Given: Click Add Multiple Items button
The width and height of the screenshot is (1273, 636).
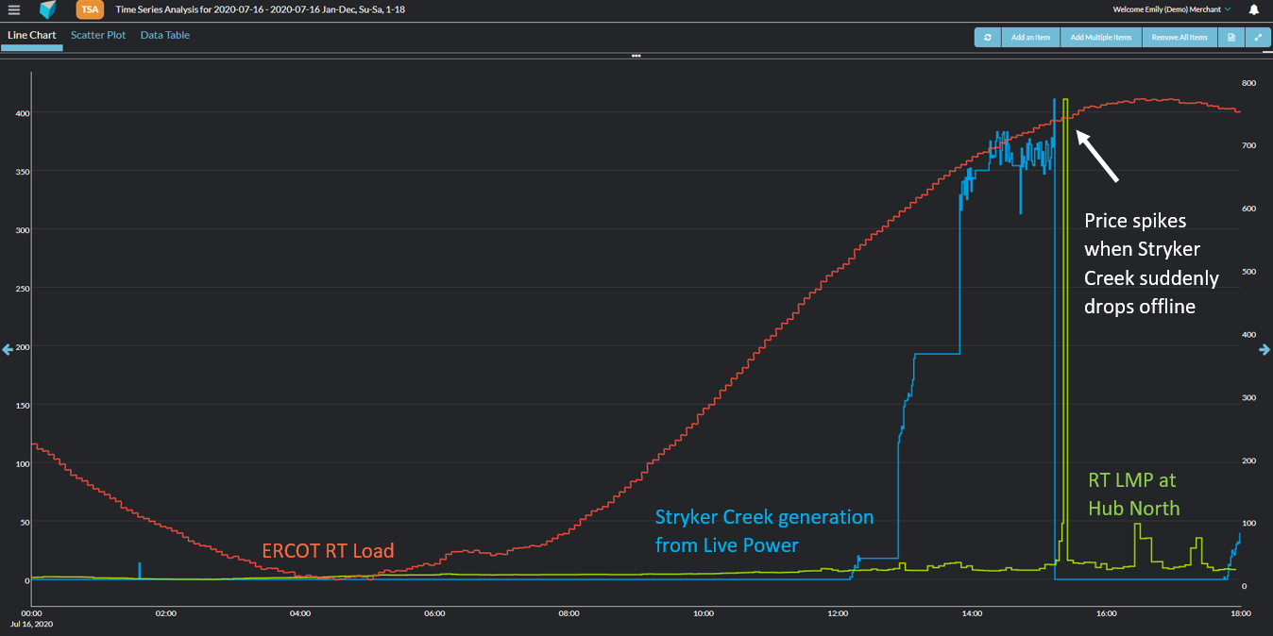Looking at the screenshot, I should 1101,37.
